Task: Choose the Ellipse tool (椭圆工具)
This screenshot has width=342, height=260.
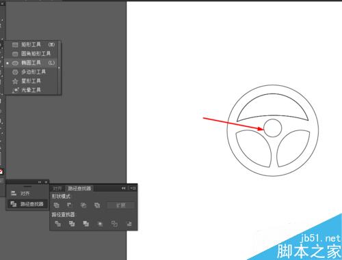Action: (x=31, y=63)
